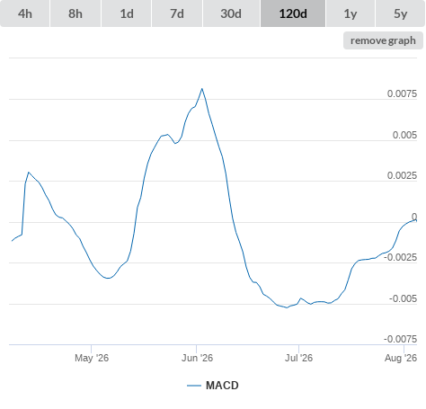Click the Jun '26 axis label
The width and height of the screenshot is (426, 409).
pyautogui.click(x=197, y=358)
